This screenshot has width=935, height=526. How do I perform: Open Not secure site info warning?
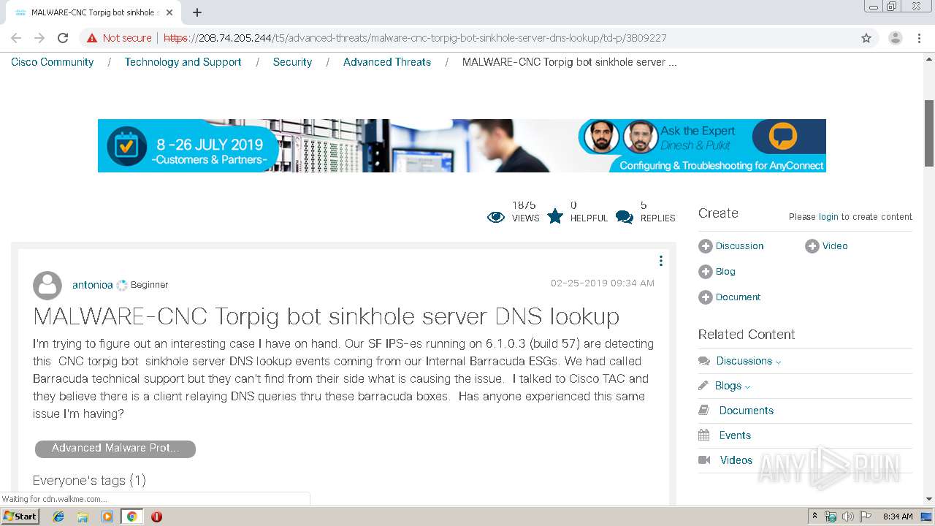click(120, 38)
